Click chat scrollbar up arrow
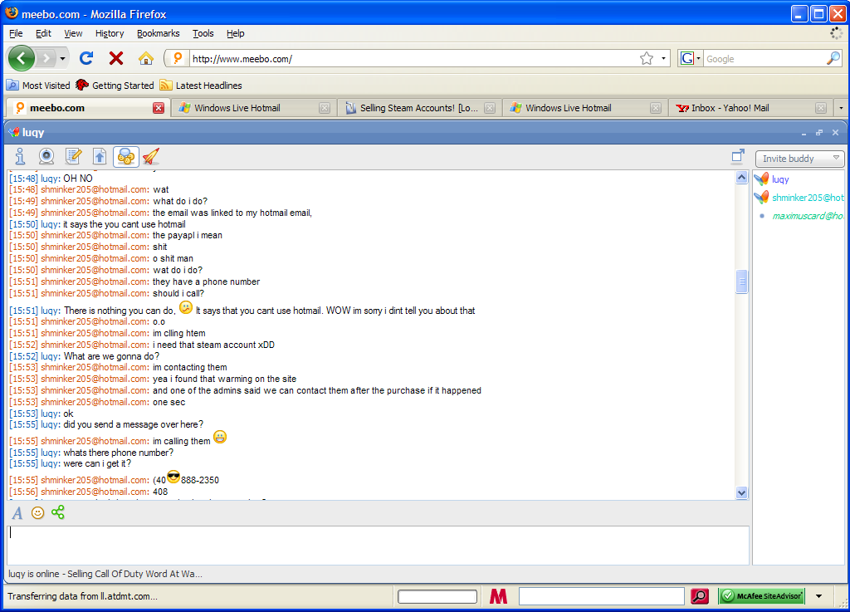850x612 pixels. [741, 178]
